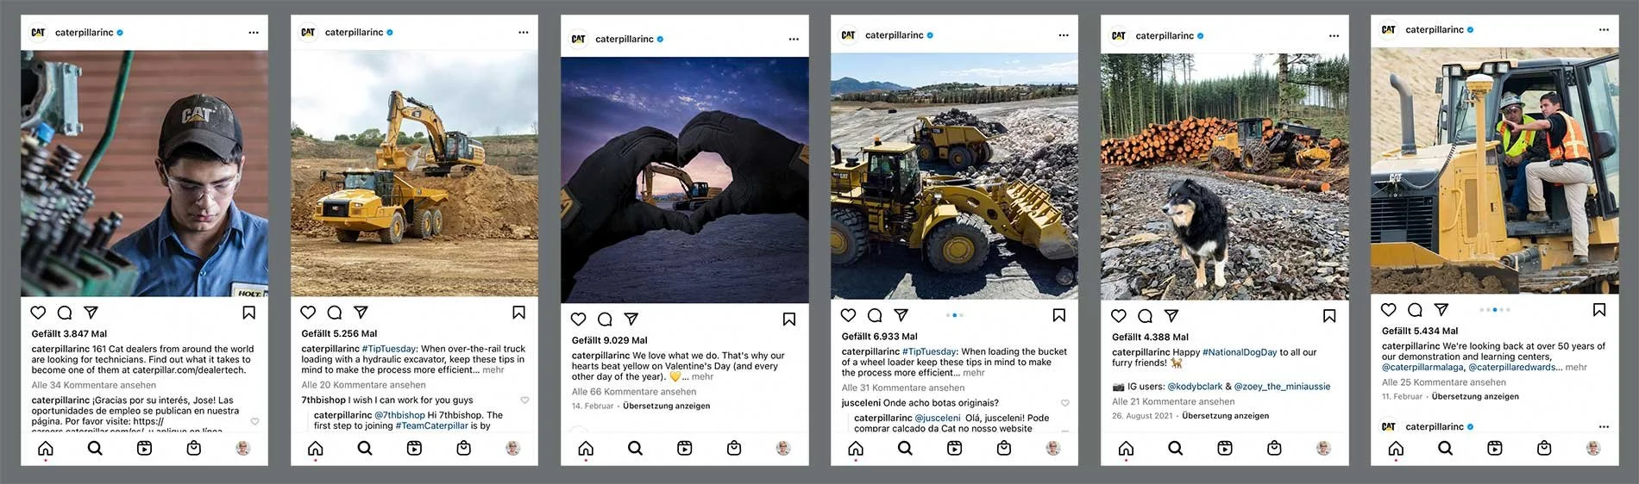Open comments on the excavator truck post
This screenshot has width=1639, height=484.
coord(335,313)
